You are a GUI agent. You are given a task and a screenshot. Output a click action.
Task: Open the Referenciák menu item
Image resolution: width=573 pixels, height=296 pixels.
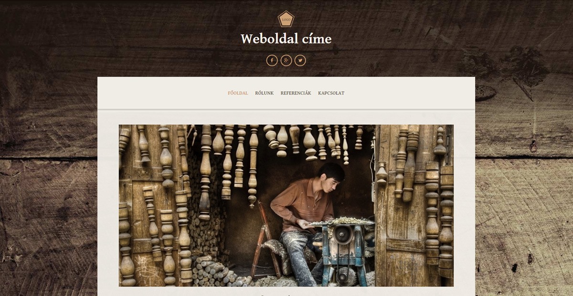coord(296,93)
